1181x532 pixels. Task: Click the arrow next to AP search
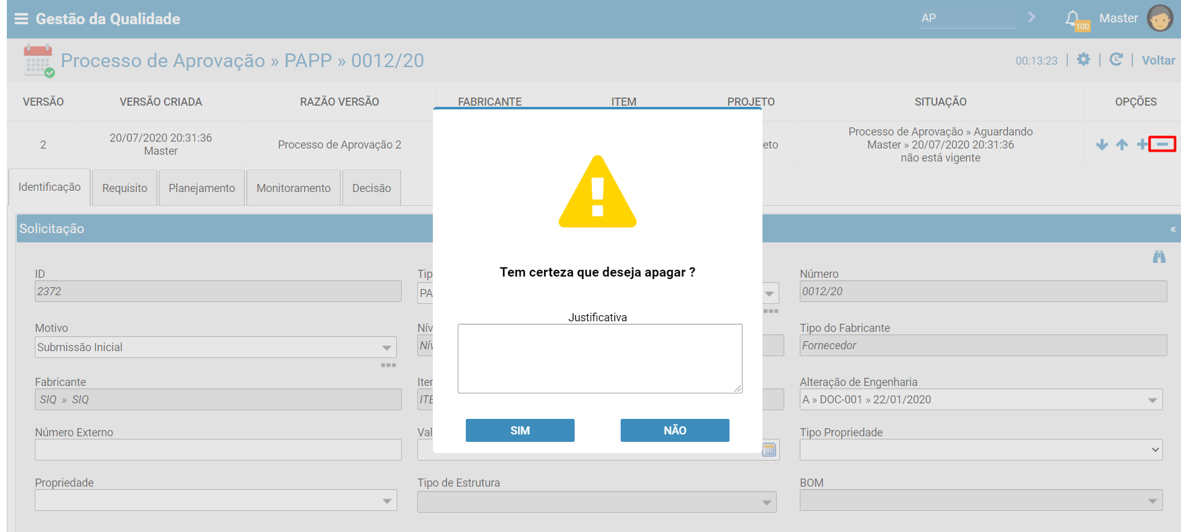[1032, 17]
